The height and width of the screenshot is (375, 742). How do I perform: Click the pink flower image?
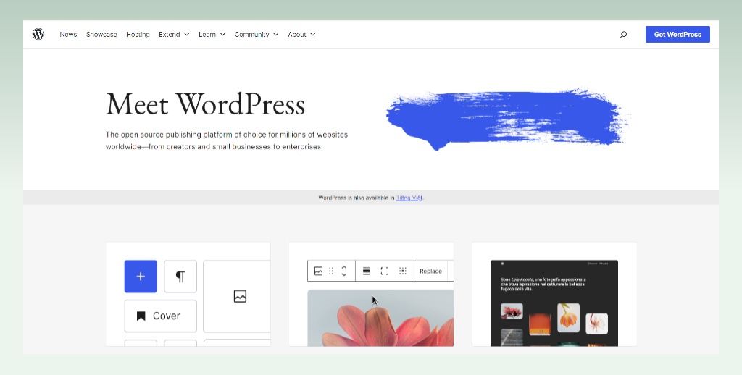click(380, 318)
